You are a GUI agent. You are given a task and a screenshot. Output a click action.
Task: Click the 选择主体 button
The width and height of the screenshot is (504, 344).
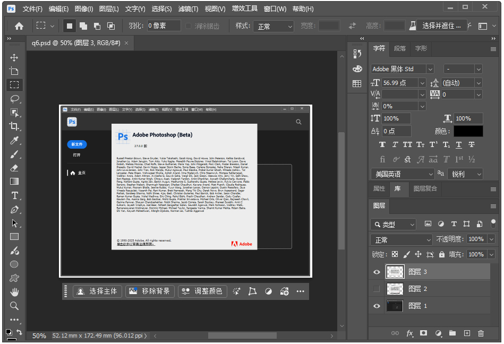click(x=97, y=291)
